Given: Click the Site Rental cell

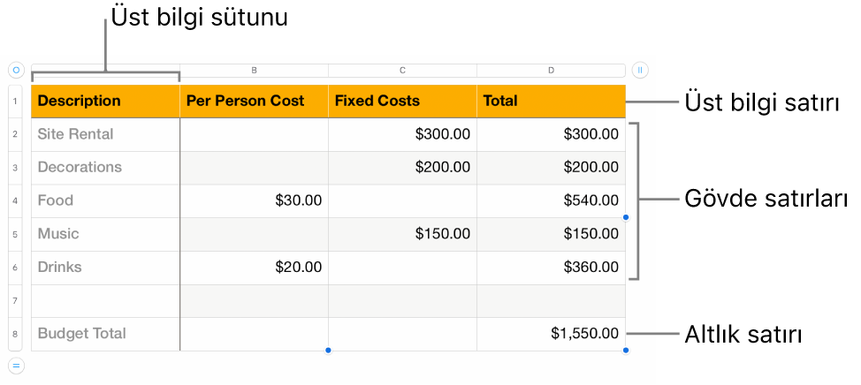Looking at the screenshot, I should tap(105, 134).
